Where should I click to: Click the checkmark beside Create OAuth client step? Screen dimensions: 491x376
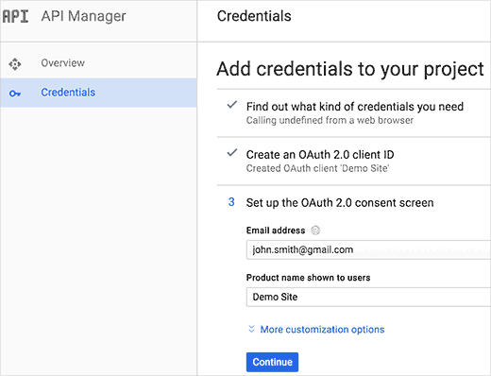point(232,153)
